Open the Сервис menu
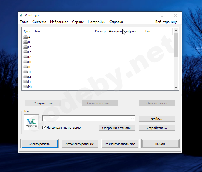The image size is (202, 172). (78, 22)
